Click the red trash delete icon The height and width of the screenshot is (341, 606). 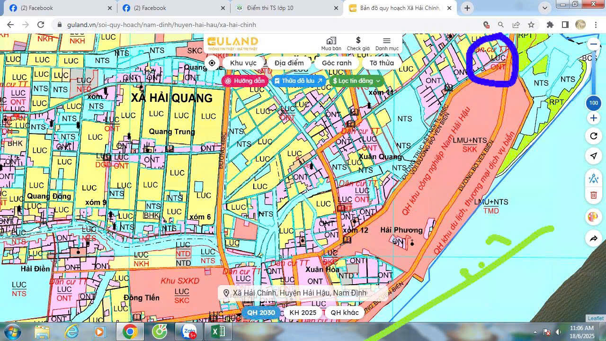[593, 195]
